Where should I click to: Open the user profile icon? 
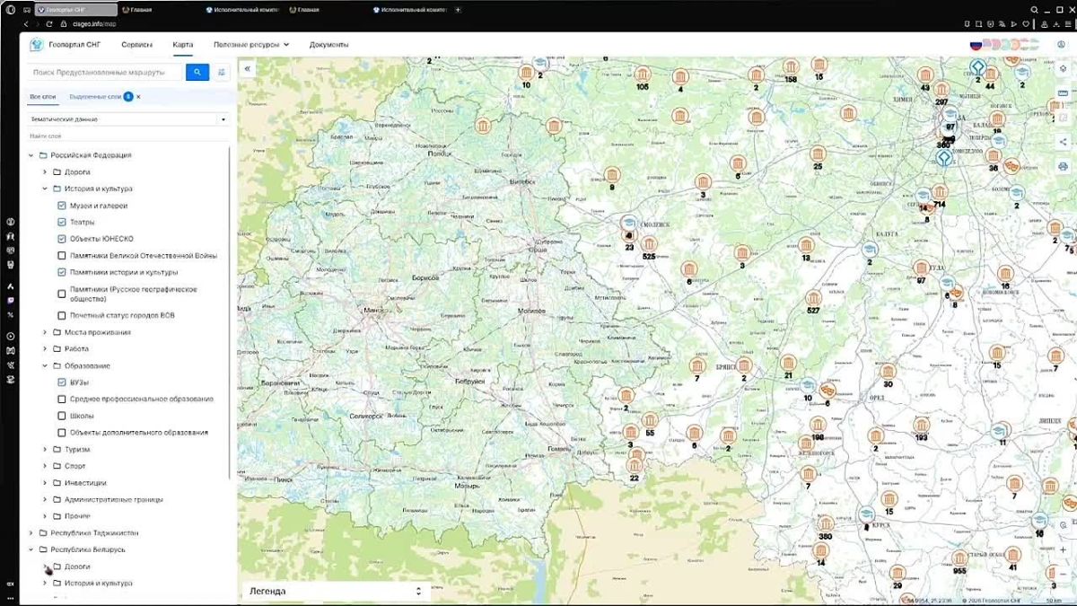1059,44
